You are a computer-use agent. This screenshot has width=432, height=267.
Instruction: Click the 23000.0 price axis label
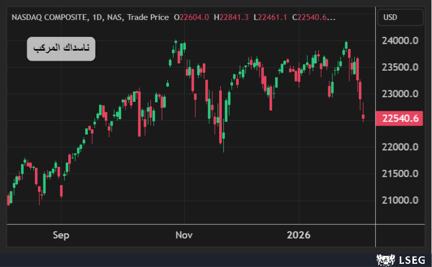pyautogui.click(x=400, y=94)
